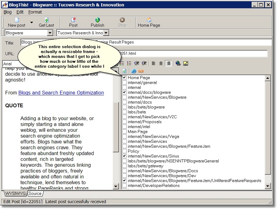Insert a bulleted list
The height and width of the screenshot is (209, 277).
(x=122, y=63)
